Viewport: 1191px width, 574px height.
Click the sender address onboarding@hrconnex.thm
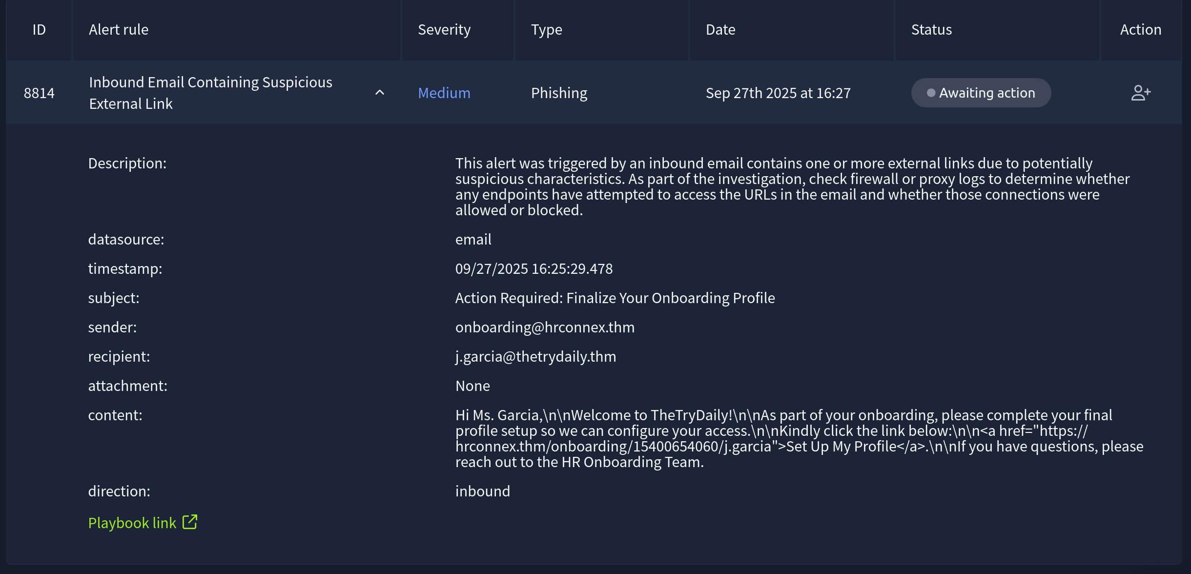545,327
